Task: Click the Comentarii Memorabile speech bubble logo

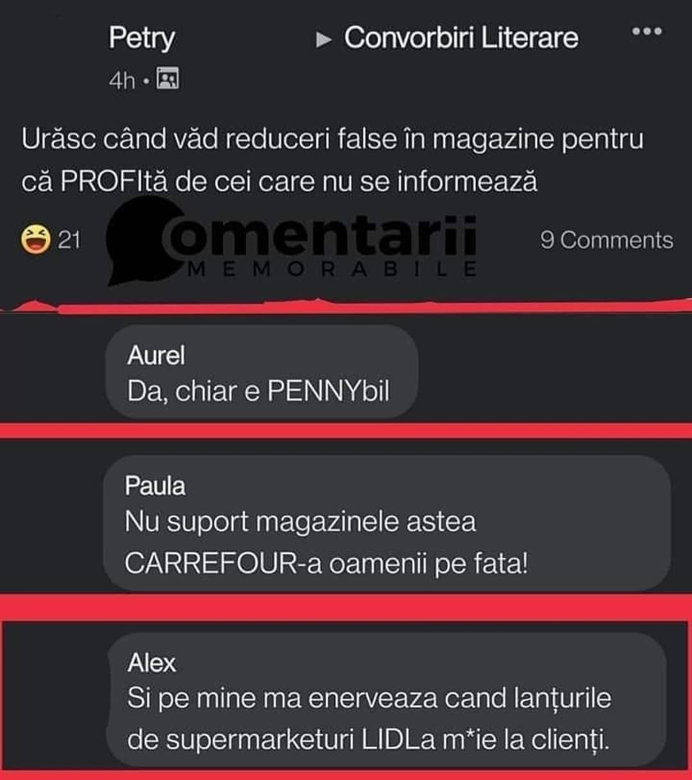Action: click(x=139, y=241)
